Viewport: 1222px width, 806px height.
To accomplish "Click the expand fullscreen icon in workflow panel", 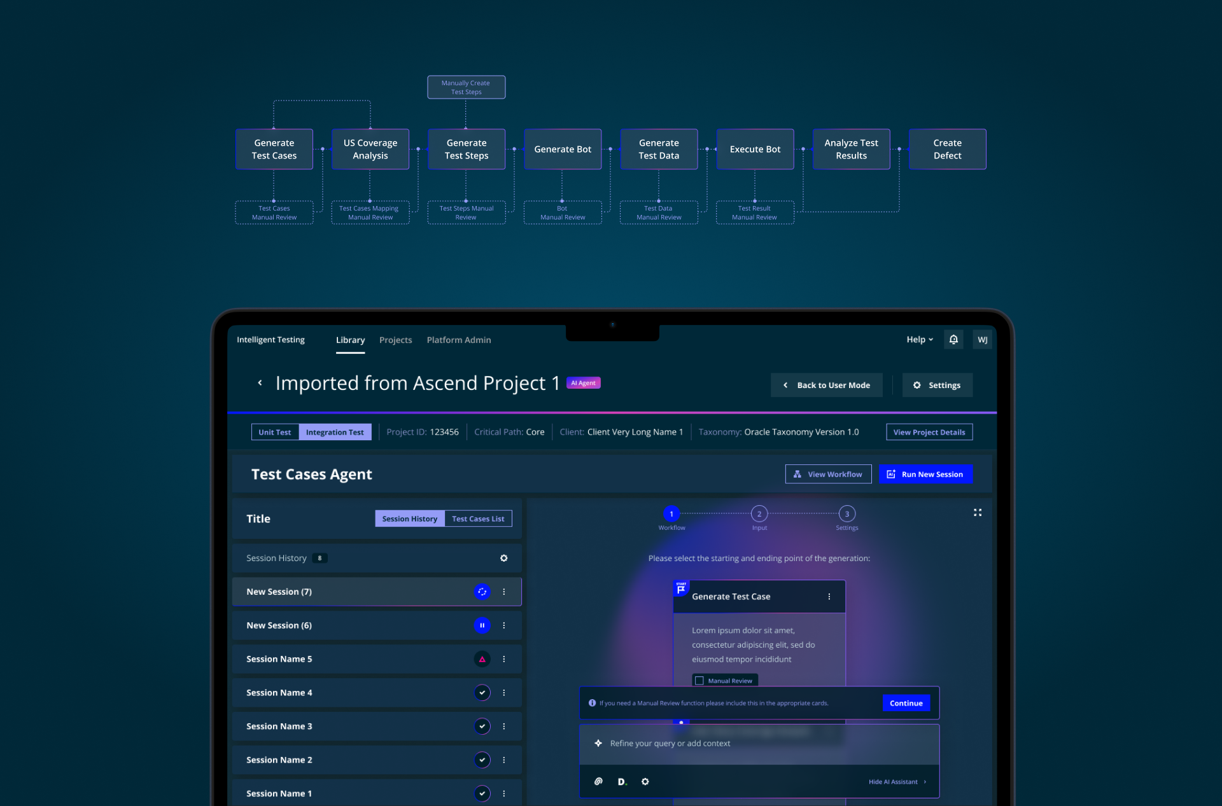I will [x=977, y=513].
